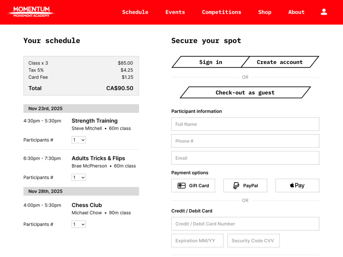Visit the About page
Viewport: 343px width, 257px height.
tap(296, 12)
